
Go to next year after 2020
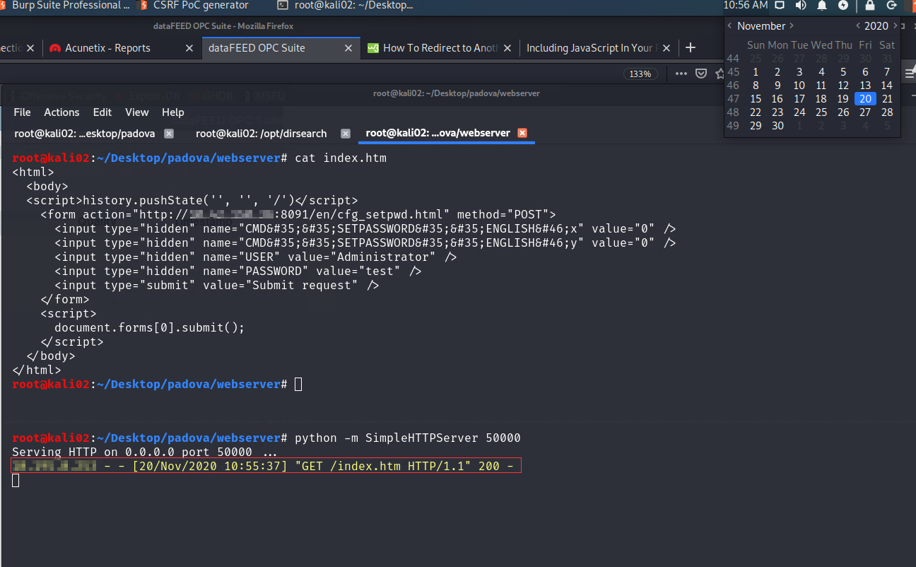[896, 25]
